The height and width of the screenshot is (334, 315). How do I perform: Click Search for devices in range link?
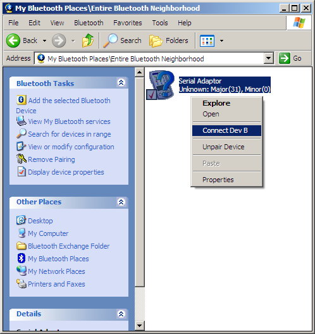pyautogui.click(x=70, y=134)
